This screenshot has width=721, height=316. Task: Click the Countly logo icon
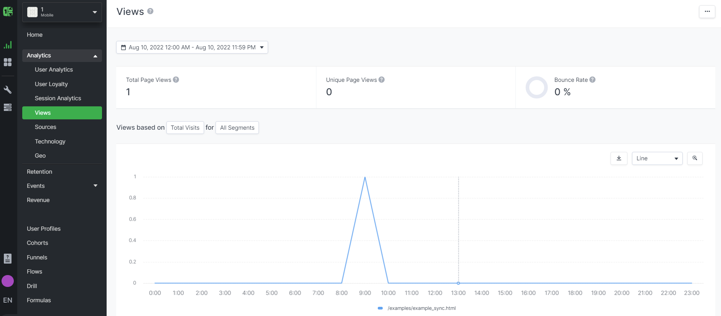coord(8,11)
